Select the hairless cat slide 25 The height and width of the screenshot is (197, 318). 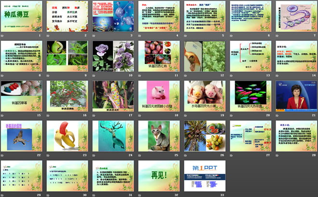tap(159, 136)
